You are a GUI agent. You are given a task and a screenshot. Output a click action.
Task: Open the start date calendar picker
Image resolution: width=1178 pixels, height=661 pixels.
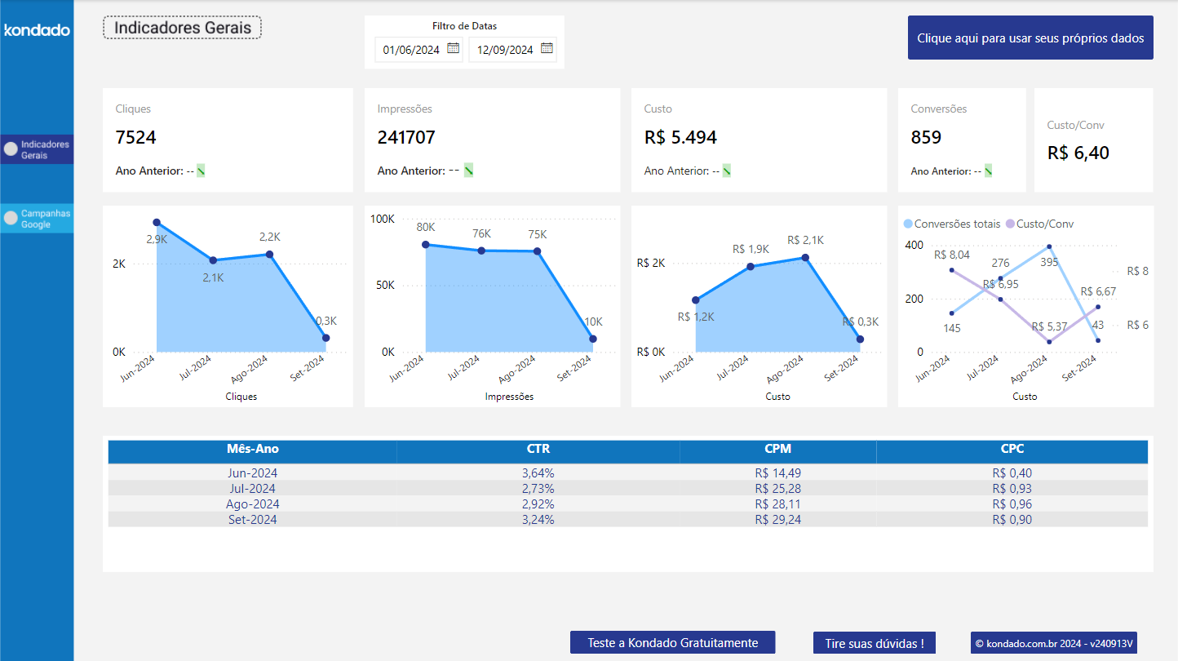[x=454, y=49]
